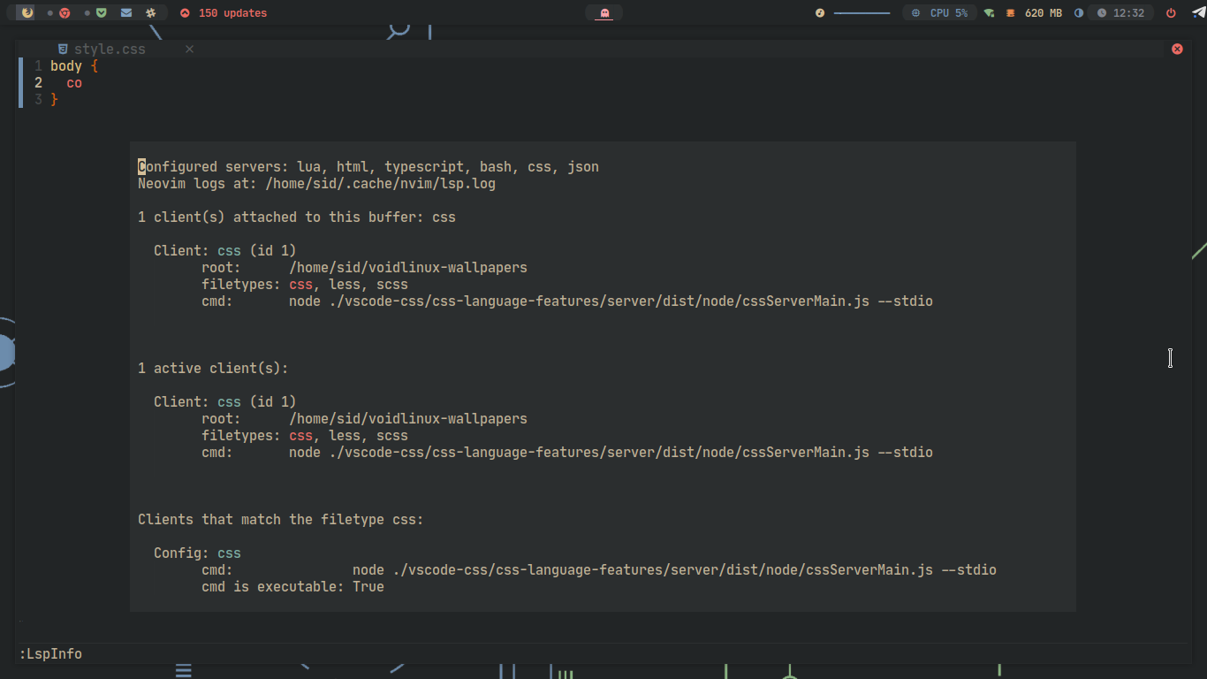Screen dimensions: 1207x679
Task: Expand the 620 MB memory widget
Action: pos(1043,12)
